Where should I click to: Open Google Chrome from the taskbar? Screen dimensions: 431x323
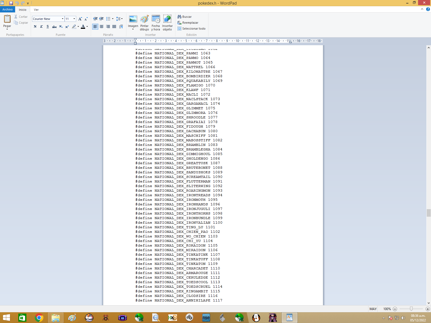tap(39, 318)
